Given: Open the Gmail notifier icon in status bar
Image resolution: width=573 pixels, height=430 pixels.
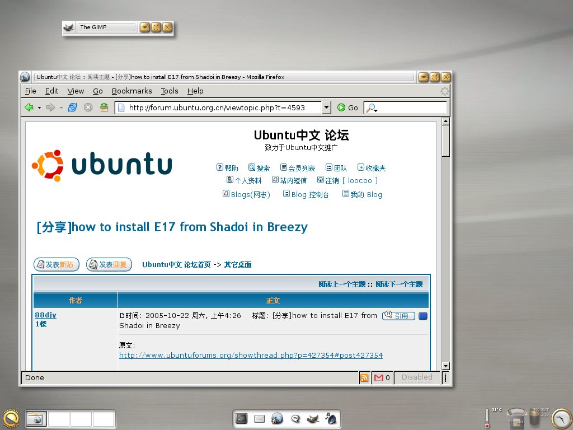Looking at the screenshot, I should 379,378.
